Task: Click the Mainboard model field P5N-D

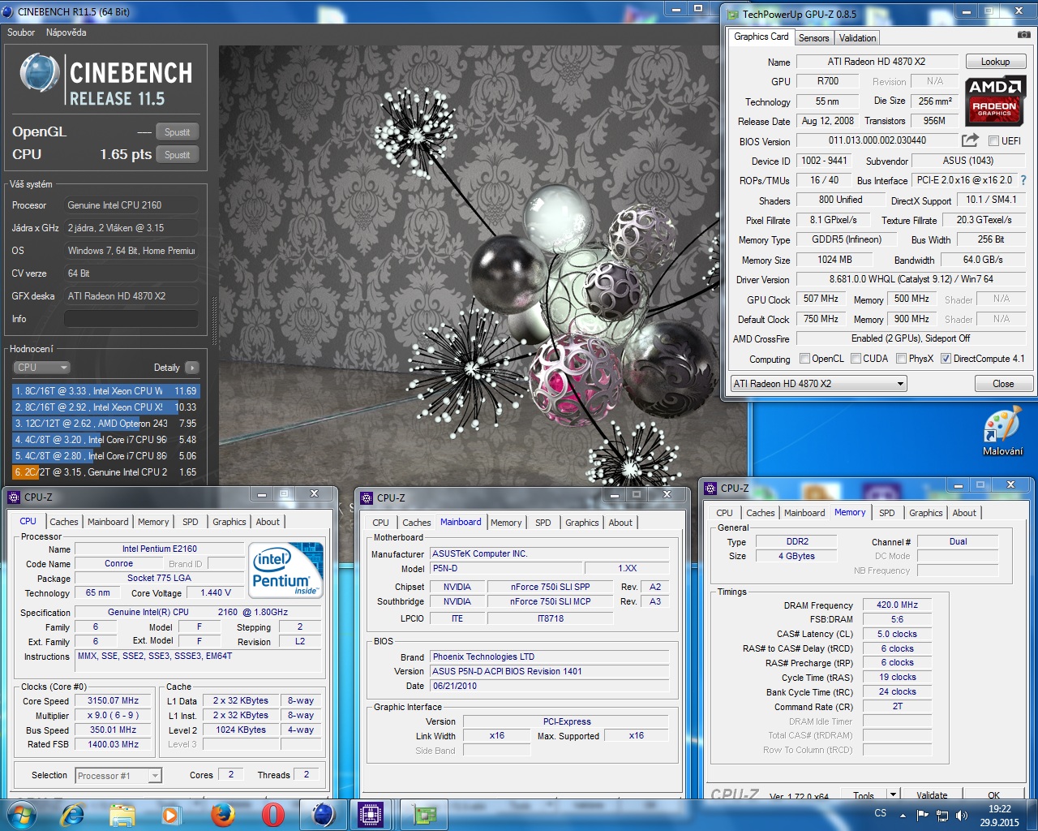Action: [x=504, y=569]
